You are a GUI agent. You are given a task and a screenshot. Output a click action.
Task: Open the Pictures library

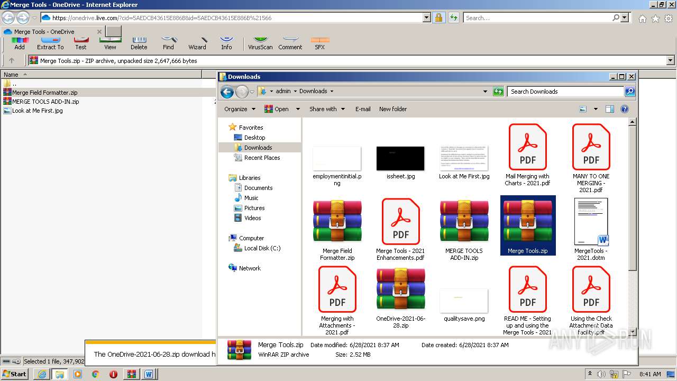(x=249, y=208)
